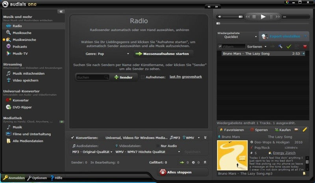Open the conversion profile dropdown next to WMV

(199, 138)
